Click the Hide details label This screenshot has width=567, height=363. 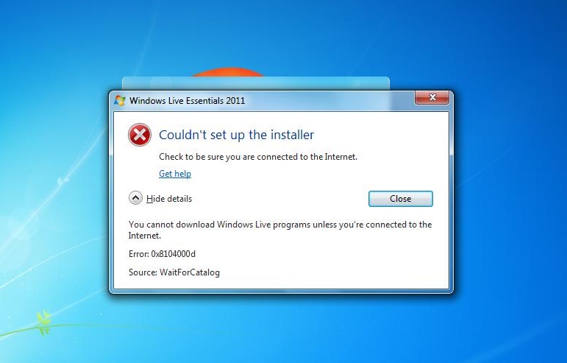click(169, 199)
